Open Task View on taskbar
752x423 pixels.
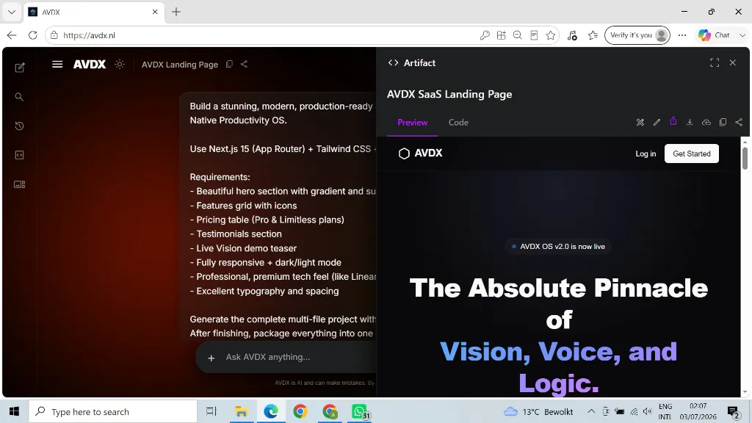pyautogui.click(x=211, y=411)
